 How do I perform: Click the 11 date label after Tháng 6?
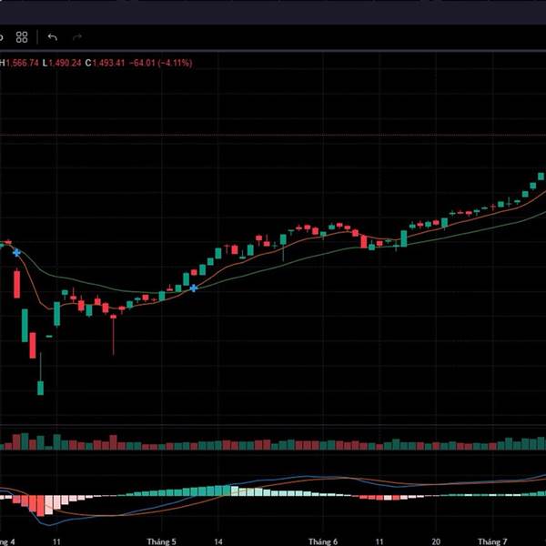click(x=379, y=541)
